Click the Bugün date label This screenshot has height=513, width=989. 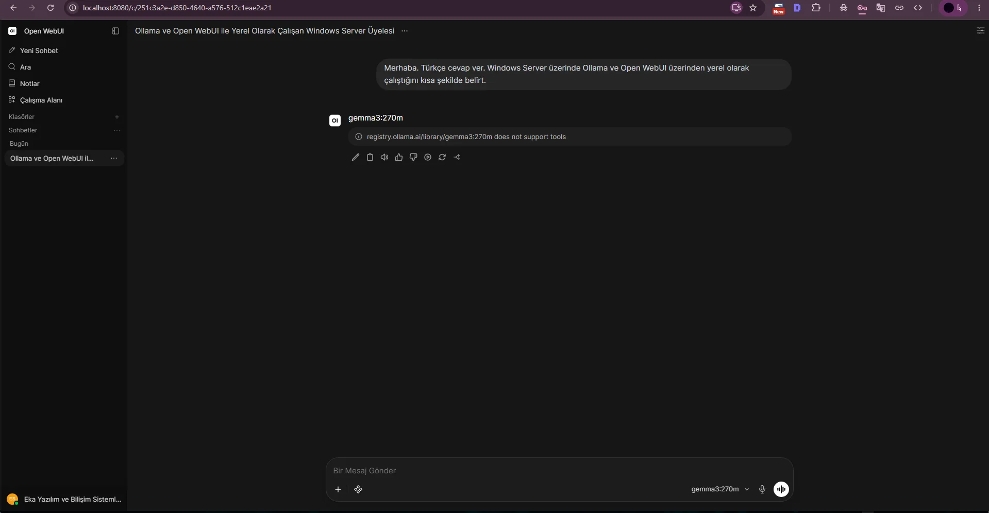click(x=19, y=144)
